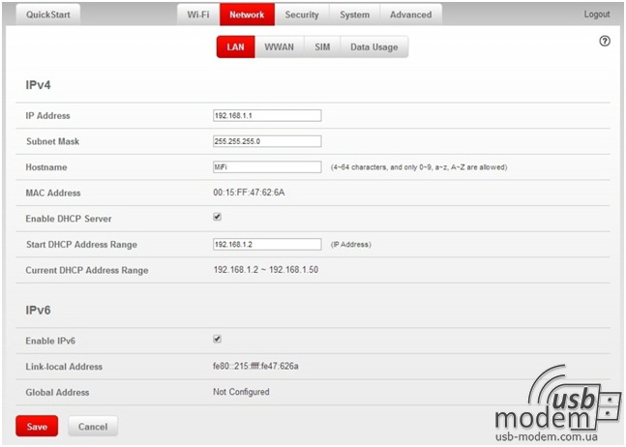Switch to the WWAN sub-tab
Screen dimensions: 626x447
tap(279, 47)
